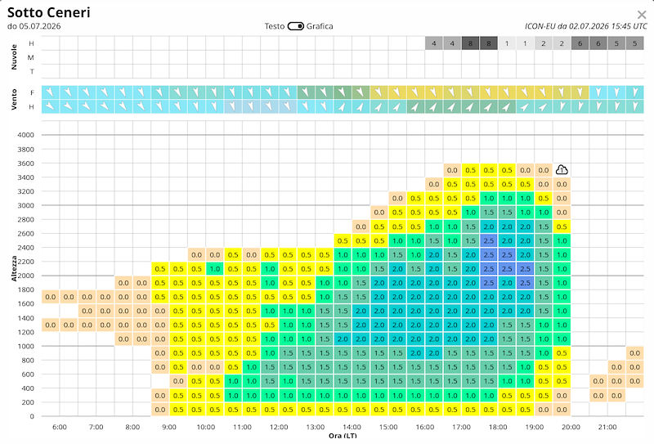Viewport: 654px width, 444px height.
Task: Click the cloud warning icon at 3500 m
Action: (x=562, y=170)
